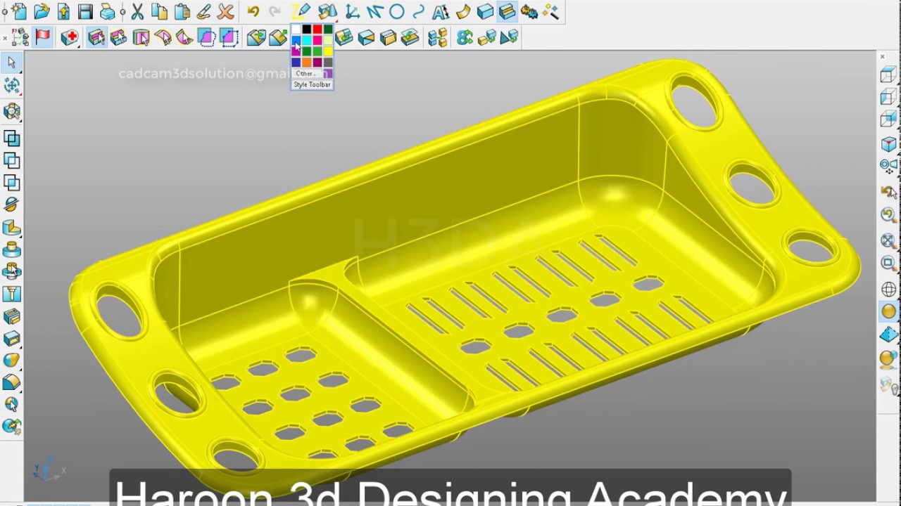Open the workplane axis tool
This screenshot has height=506, width=901.
tap(353, 11)
